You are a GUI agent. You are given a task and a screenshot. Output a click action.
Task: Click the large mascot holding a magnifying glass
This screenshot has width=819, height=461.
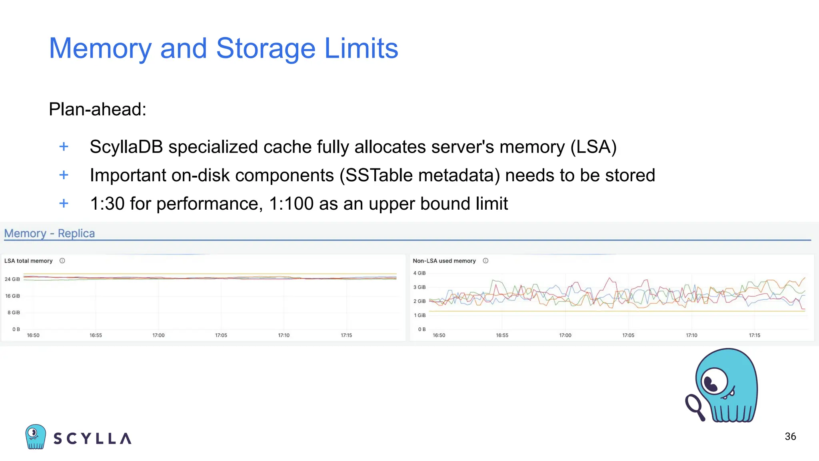coord(723,385)
